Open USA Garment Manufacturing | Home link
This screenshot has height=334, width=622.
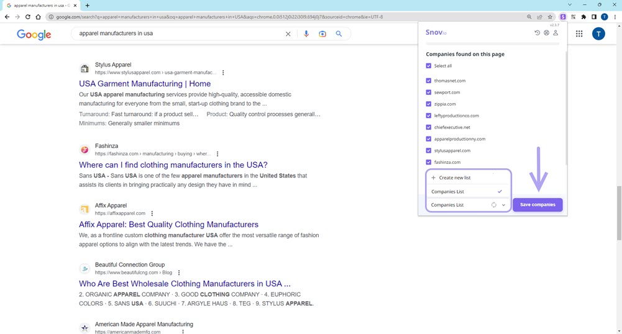[x=145, y=84]
